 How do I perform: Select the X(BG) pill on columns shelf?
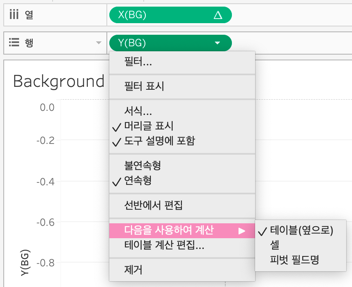[170, 15]
